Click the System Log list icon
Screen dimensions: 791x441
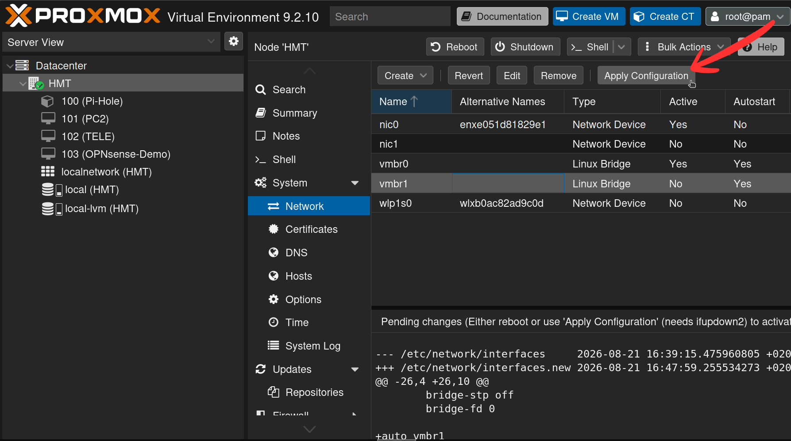pyautogui.click(x=274, y=346)
